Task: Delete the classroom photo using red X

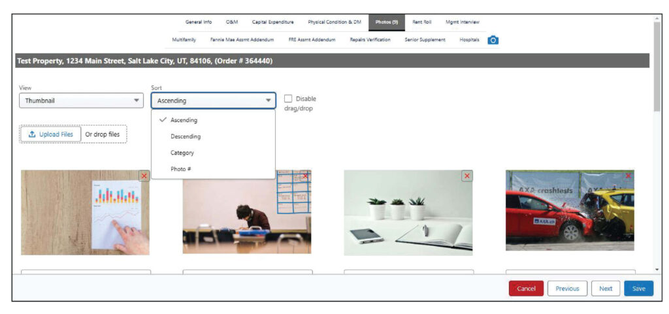Action: pos(305,176)
